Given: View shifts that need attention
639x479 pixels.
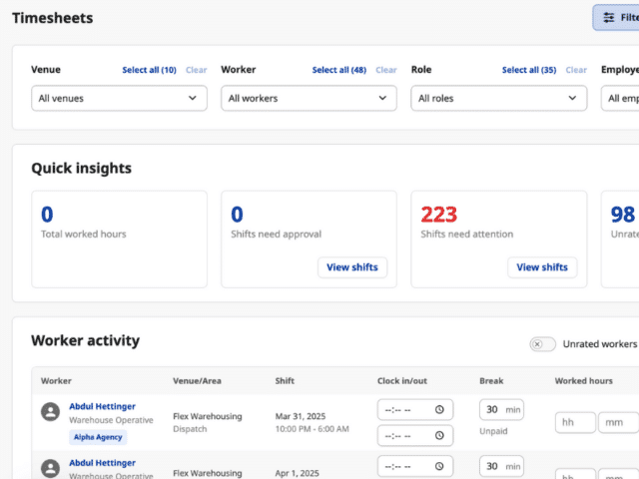Looking at the screenshot, I should (x=542, y=267).
